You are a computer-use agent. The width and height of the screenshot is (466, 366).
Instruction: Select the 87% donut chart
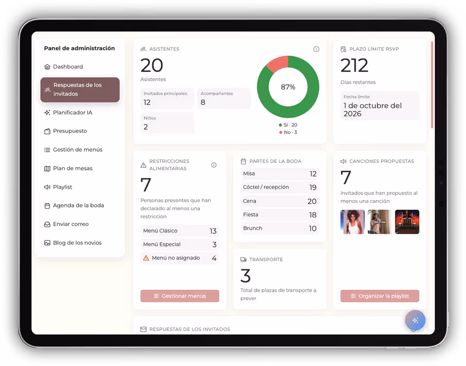[288, 87]
